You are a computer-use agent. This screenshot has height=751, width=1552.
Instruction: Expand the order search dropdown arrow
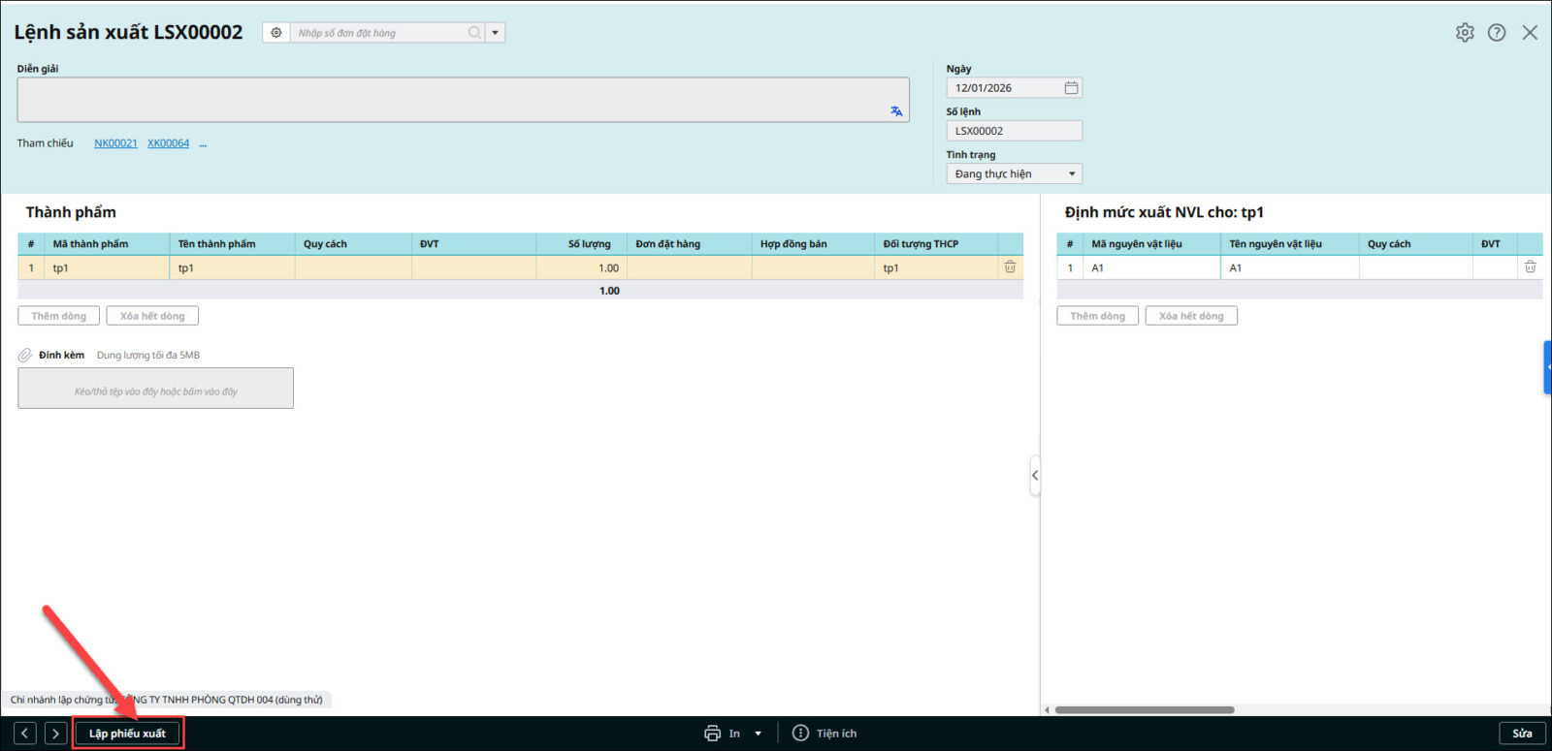pyautogui.click(x=495, y=33)
